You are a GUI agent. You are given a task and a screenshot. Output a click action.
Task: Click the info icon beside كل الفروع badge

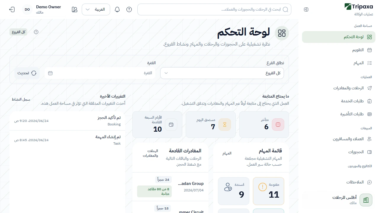pos(36,32)
